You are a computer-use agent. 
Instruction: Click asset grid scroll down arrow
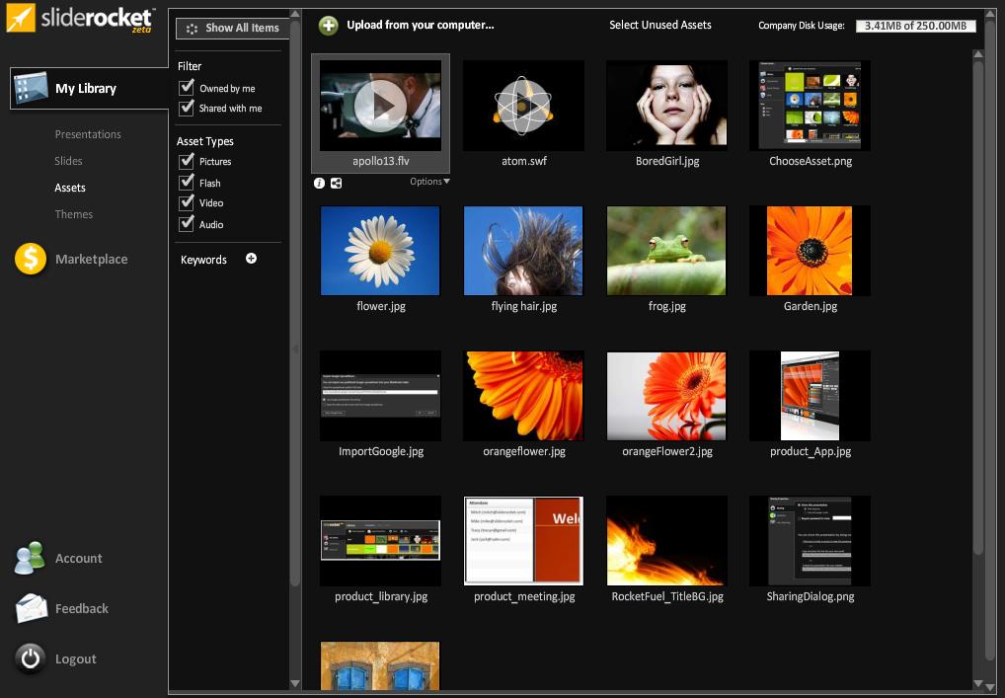(978, 684)
